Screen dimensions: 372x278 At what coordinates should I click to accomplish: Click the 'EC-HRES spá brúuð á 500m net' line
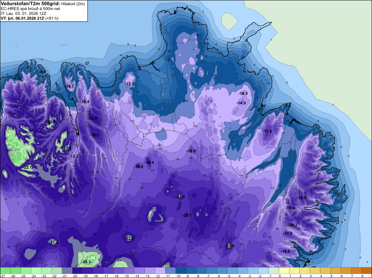pyautogui.click(x=31, y=9)
